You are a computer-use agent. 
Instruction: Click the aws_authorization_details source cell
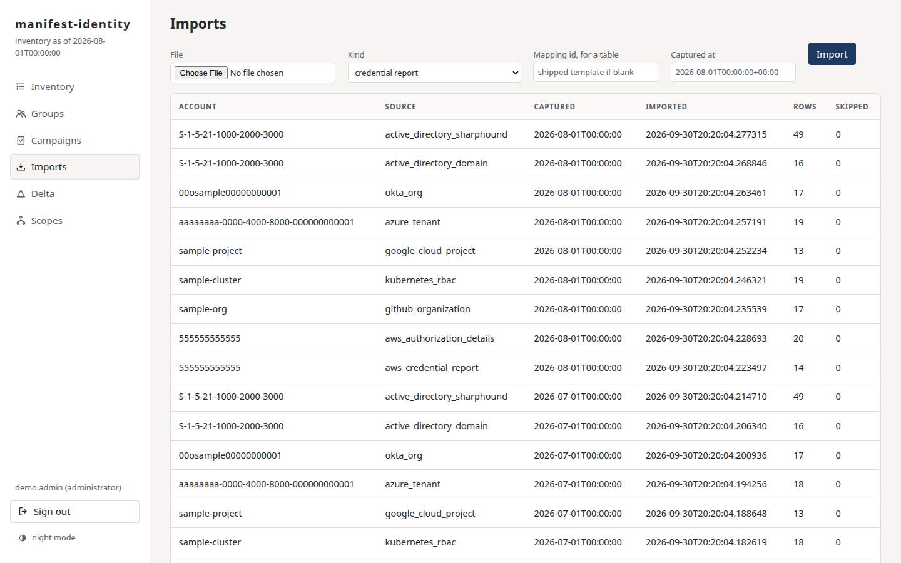(439, 338)
